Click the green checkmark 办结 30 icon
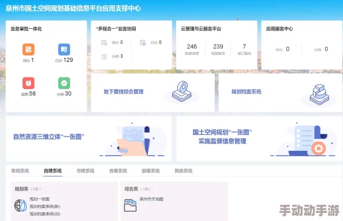Viewport: 343px width, 221px height. [64, 83]
